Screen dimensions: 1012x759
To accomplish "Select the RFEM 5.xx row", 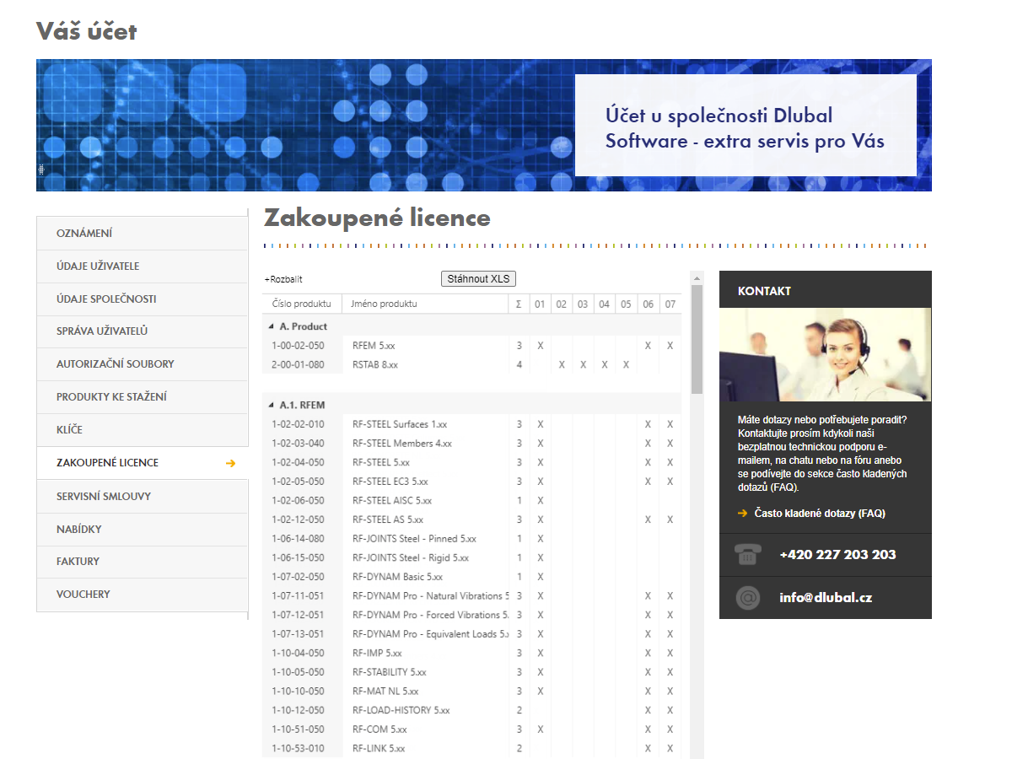I will pyautogui.click(x=472, y=346).
